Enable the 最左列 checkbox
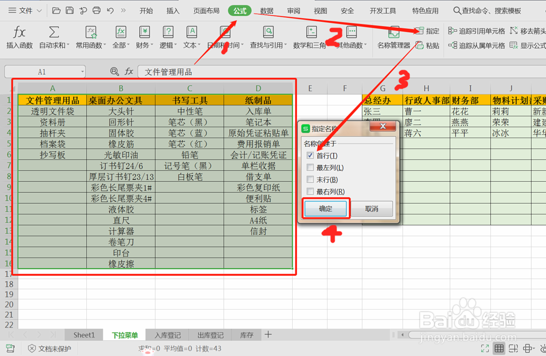The height and width of the screenshot is (356, 546). coord(311,167)
